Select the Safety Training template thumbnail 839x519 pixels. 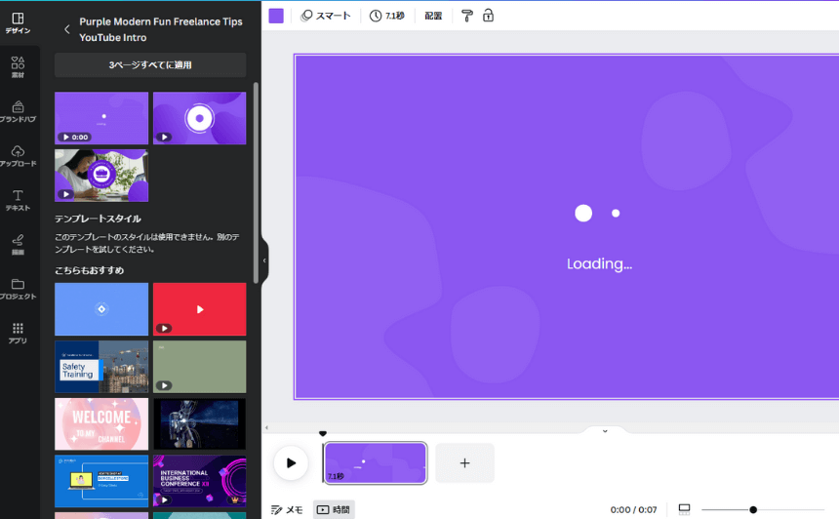pyautogui.click(x=101, y=367)
